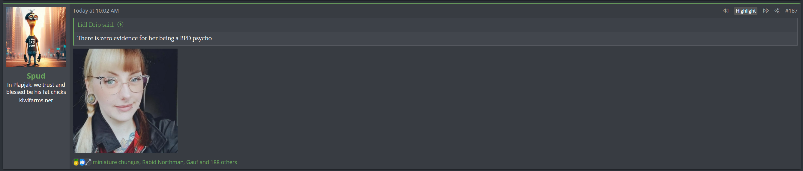Open Spud's user profile name
Screen dimensions: 803x171
click(36, 76)
